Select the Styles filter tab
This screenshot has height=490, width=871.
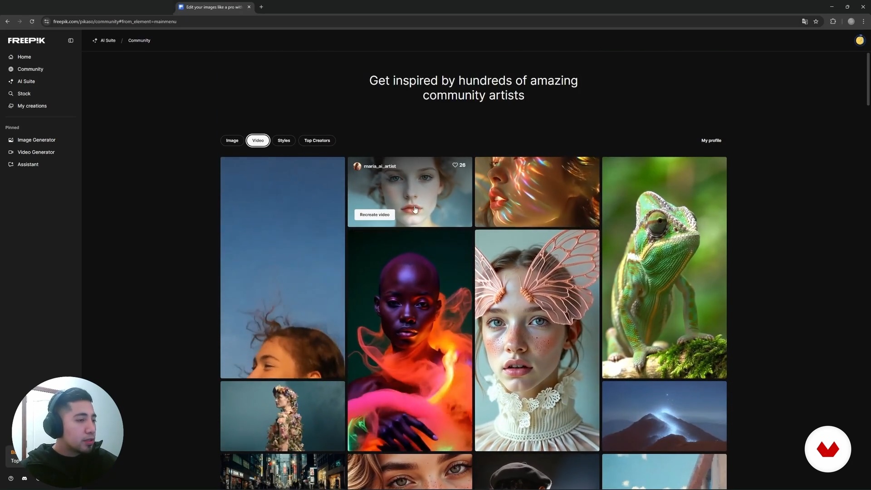pos(284,141)
